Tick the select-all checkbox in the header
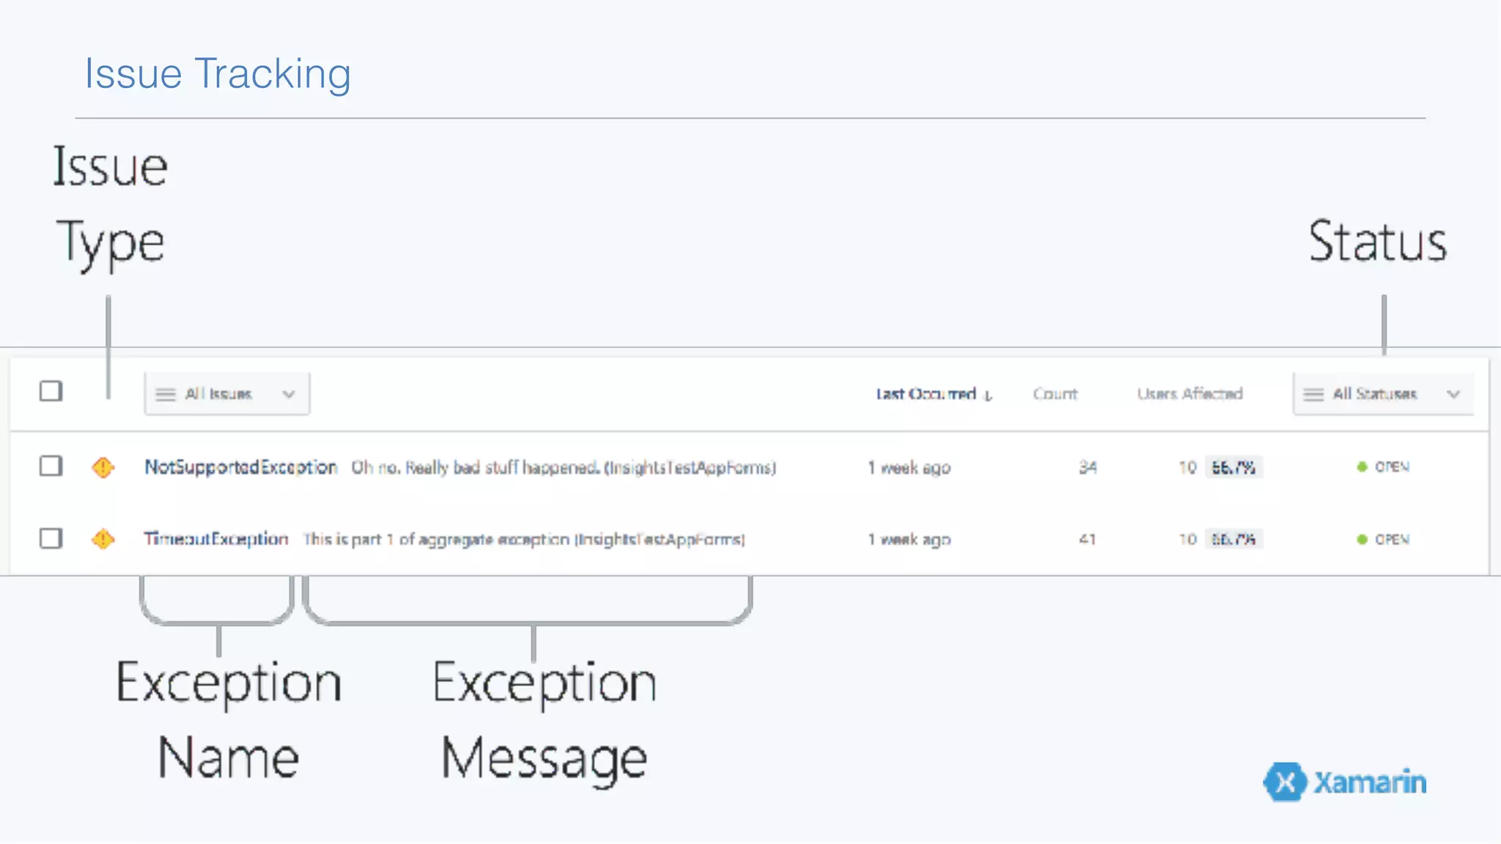The height and width of the screenshot is (844, 1501). pyautogui.click(x=51, y=391)
